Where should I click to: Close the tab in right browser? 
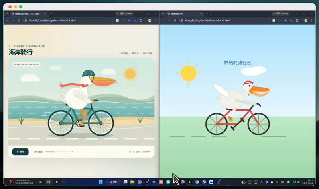point(201,14)
